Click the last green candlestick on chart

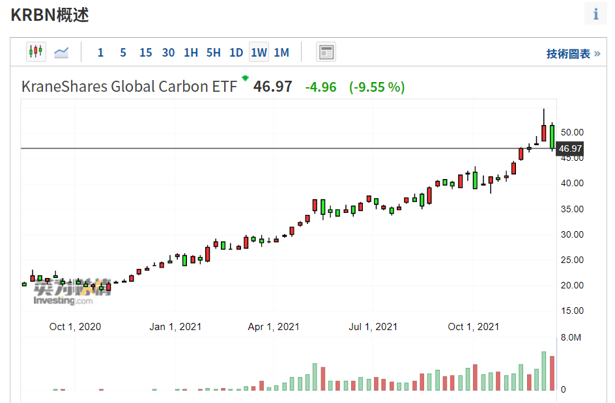pos(552,137)
